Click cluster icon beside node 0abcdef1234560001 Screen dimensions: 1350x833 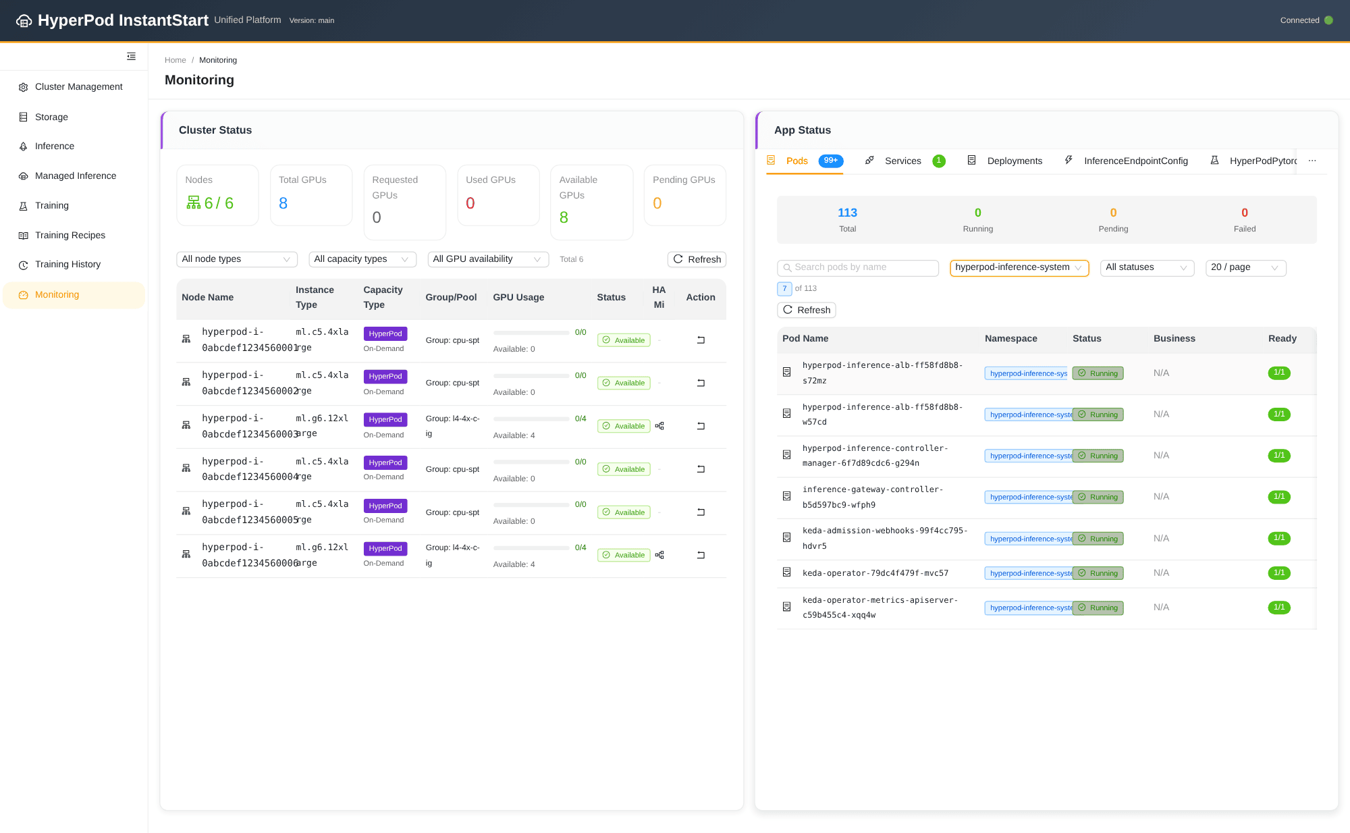(x=186, y=339)
